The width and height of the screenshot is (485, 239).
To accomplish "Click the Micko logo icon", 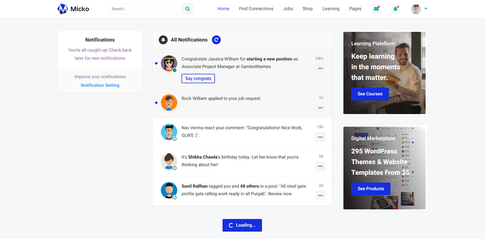I will (63, 9).
